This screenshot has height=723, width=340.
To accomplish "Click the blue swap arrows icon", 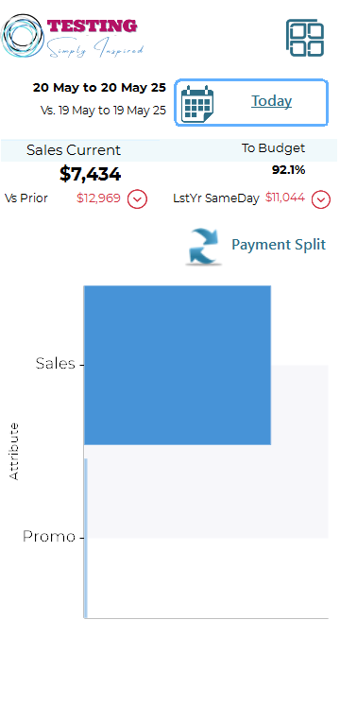I will pos(205,247).
